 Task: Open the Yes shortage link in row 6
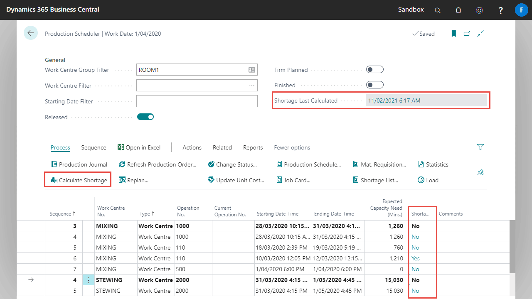click(416, 258)
